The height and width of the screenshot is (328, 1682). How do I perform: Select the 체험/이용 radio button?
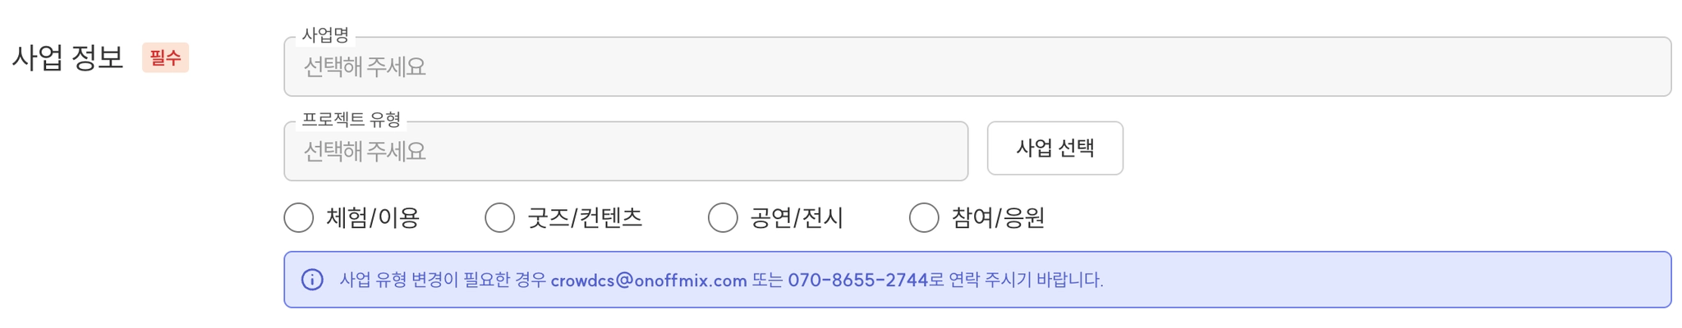tap(299, 218)
